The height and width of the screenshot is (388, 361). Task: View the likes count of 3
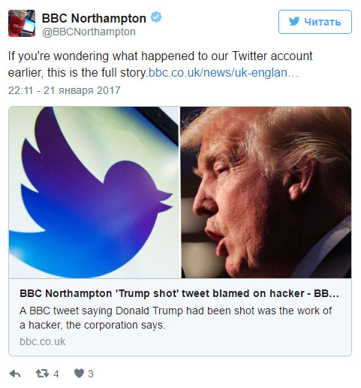[91, 374]
